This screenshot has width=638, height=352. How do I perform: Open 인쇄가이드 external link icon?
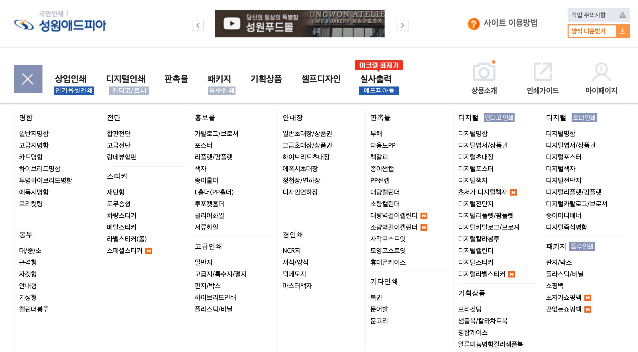[542, 72]
